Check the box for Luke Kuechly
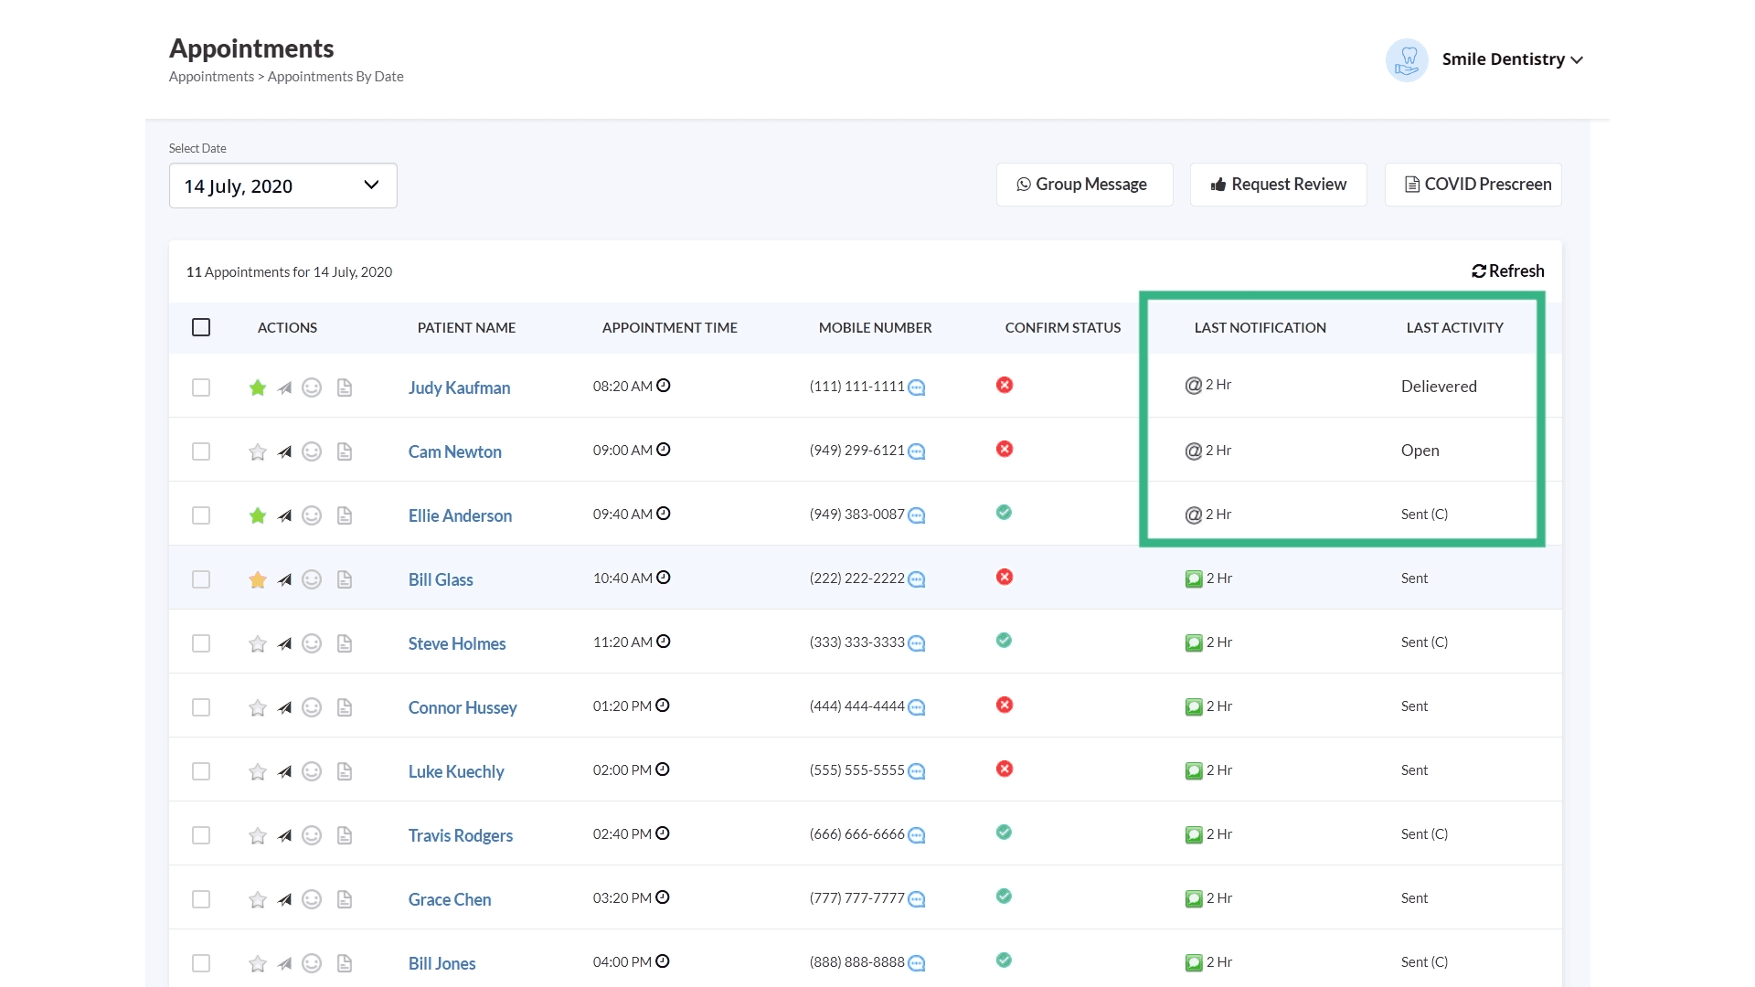This screenshot has width=1755, height=987. [201, 771]
